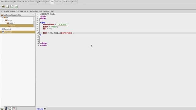The height and width of the screenshot is (110, 196).
Task: Fold the body block on line 3
Action: (39, 18)
